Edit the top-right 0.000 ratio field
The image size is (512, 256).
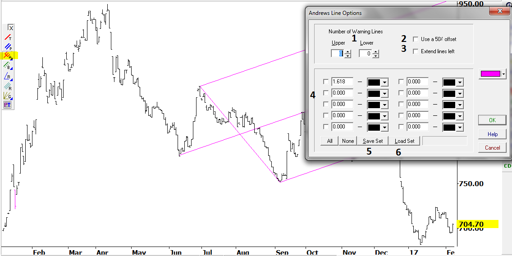tap(418, 82)
